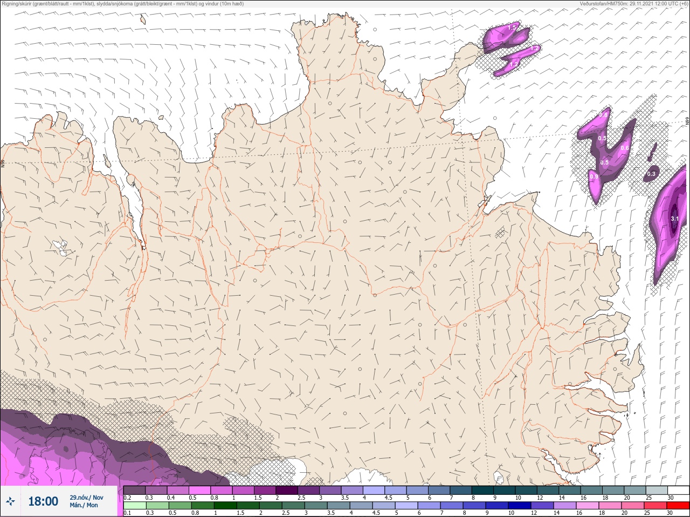Click the 0.3 precipitation value offshore

[651, 174]
